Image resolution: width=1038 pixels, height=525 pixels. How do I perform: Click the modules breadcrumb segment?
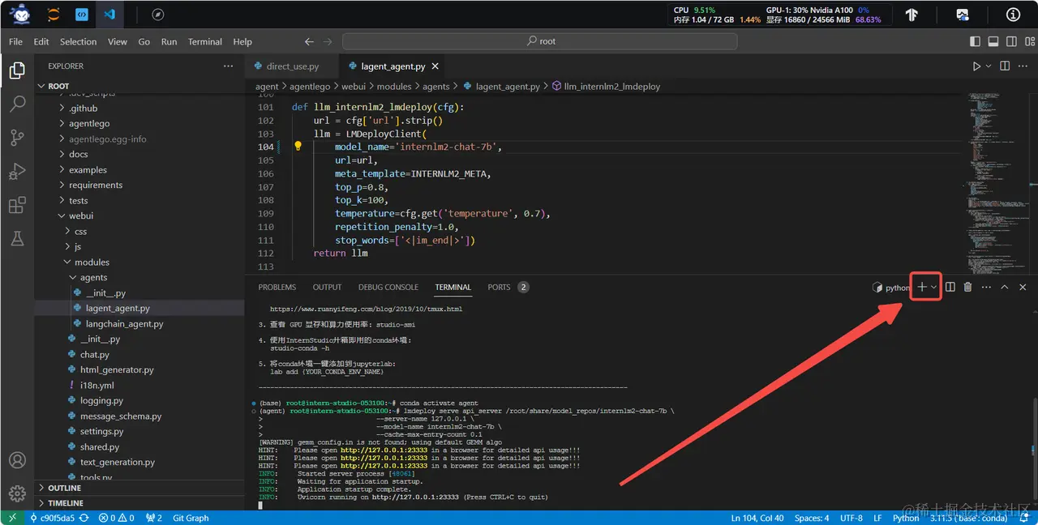pyautogui.click(x=394, y=86)
